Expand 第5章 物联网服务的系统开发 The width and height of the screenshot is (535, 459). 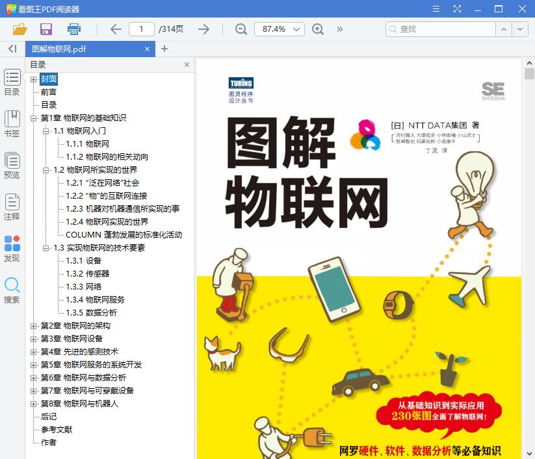point(33,365)
